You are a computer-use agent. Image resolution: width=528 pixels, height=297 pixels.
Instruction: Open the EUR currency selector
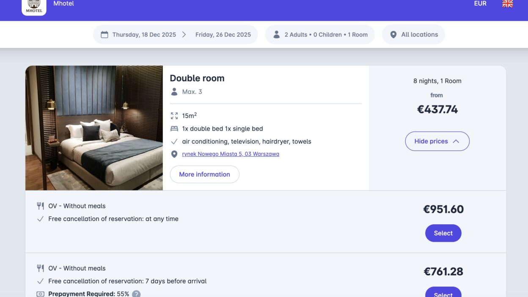click(480, 3)
